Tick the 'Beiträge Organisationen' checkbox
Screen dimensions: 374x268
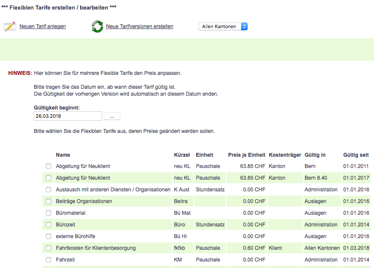click(x=48, y=201)
